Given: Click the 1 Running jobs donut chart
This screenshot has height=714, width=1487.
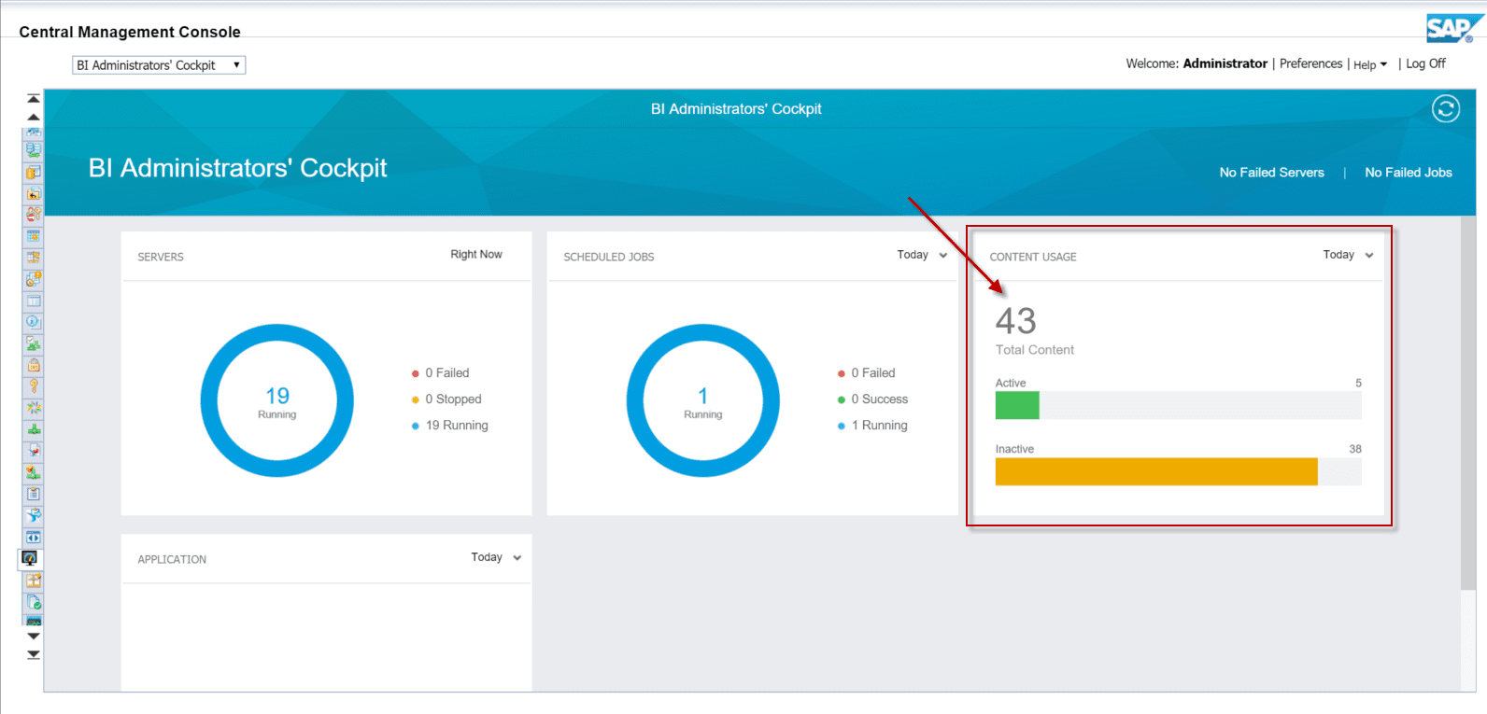Looking at the screenshot, I should point(703,400).
